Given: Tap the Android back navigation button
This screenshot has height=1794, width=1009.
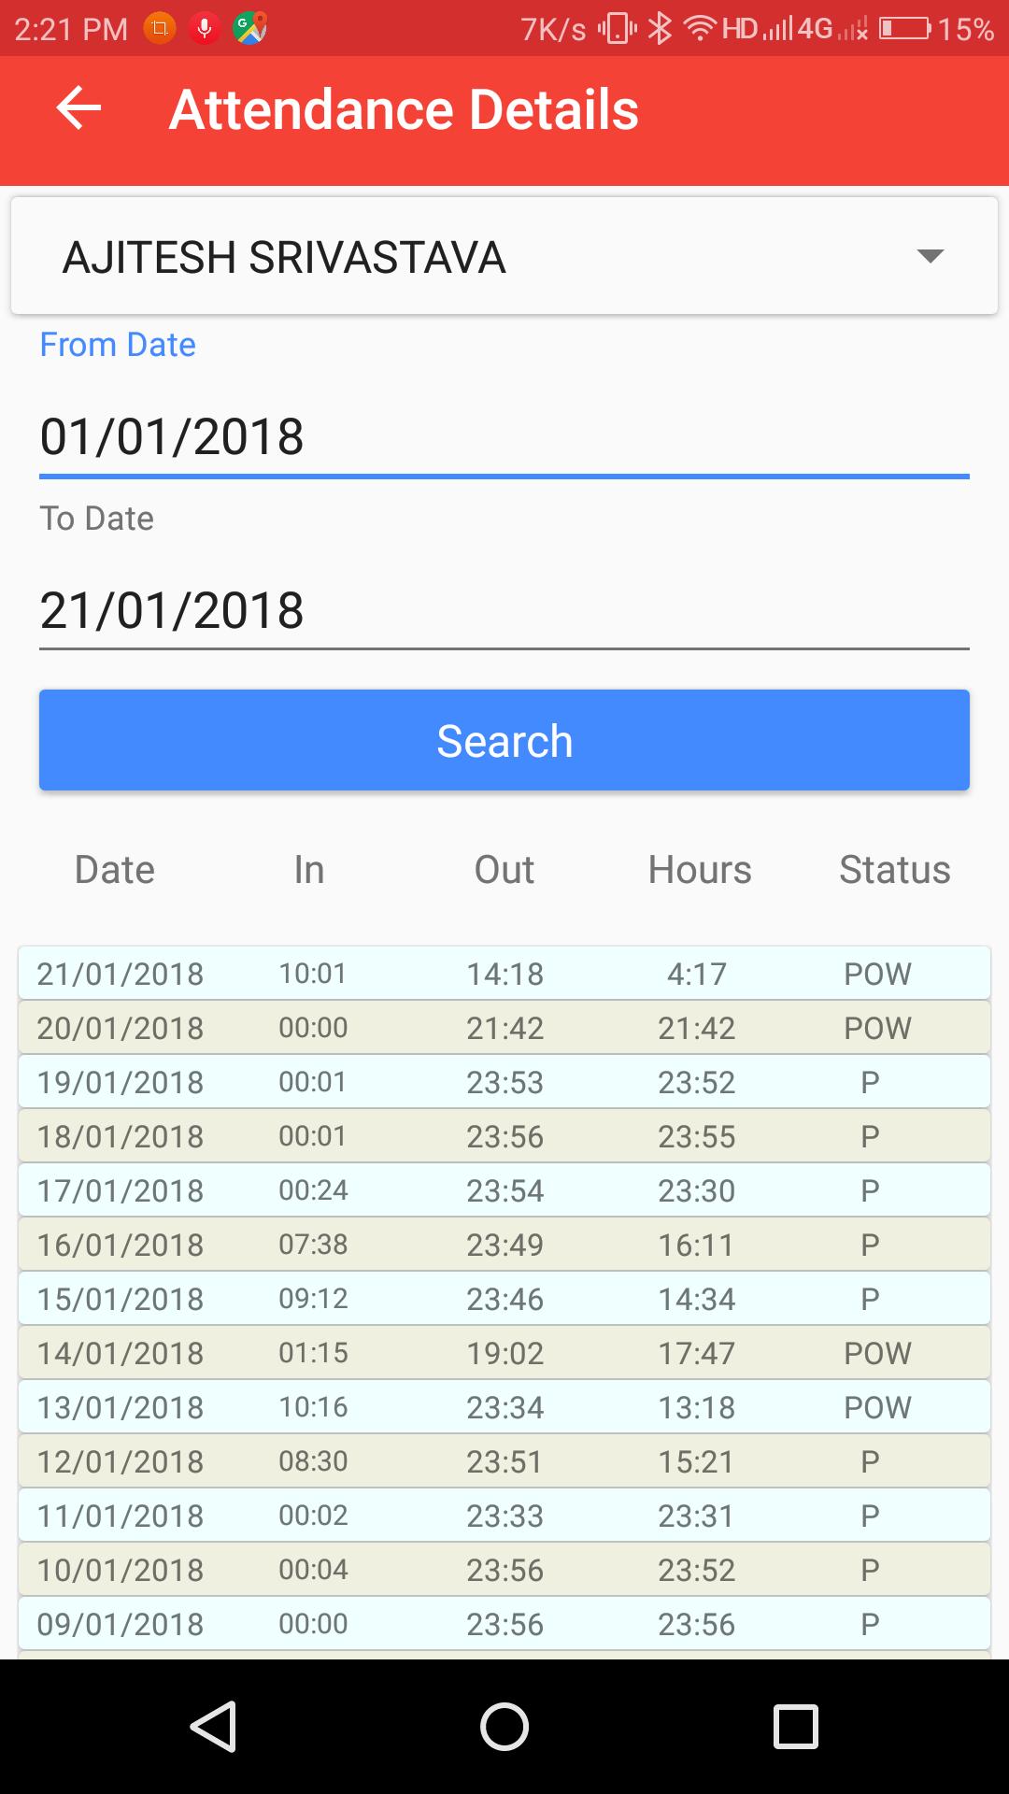Looking at the screenshot, I should [x=213, y=1726].
